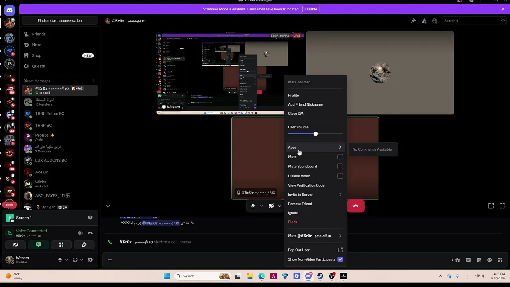510x287 pixels.
Task: Expand Apps submenu
Action: (x=315, y=147)
